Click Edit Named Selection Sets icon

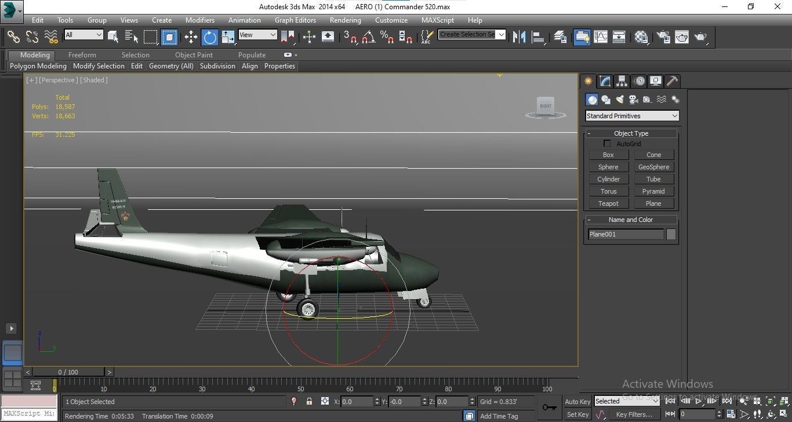click(427, 37)
